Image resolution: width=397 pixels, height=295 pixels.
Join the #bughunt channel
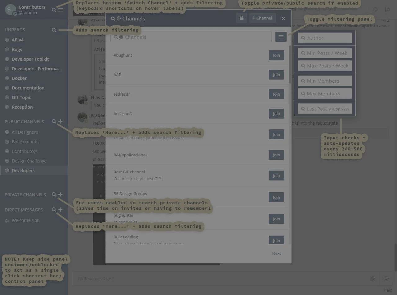(x=276, y=55)
